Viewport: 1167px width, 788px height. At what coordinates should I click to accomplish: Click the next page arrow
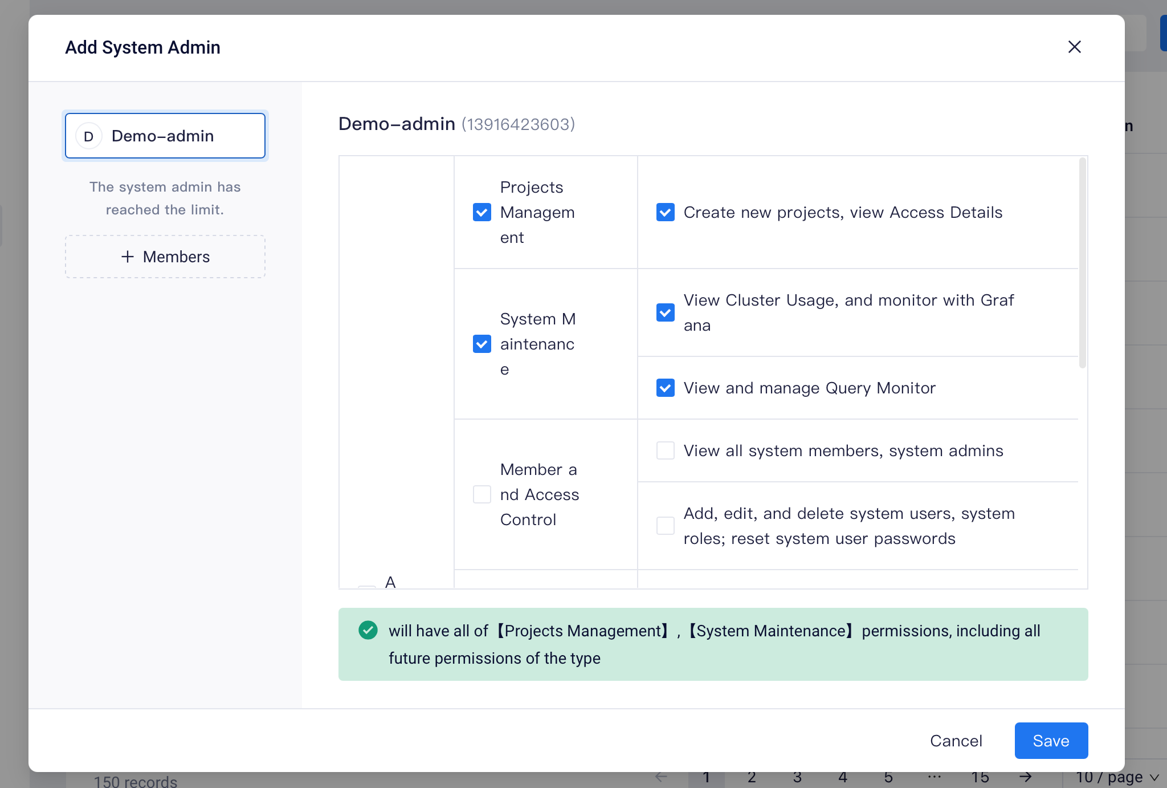point(1025,777)
